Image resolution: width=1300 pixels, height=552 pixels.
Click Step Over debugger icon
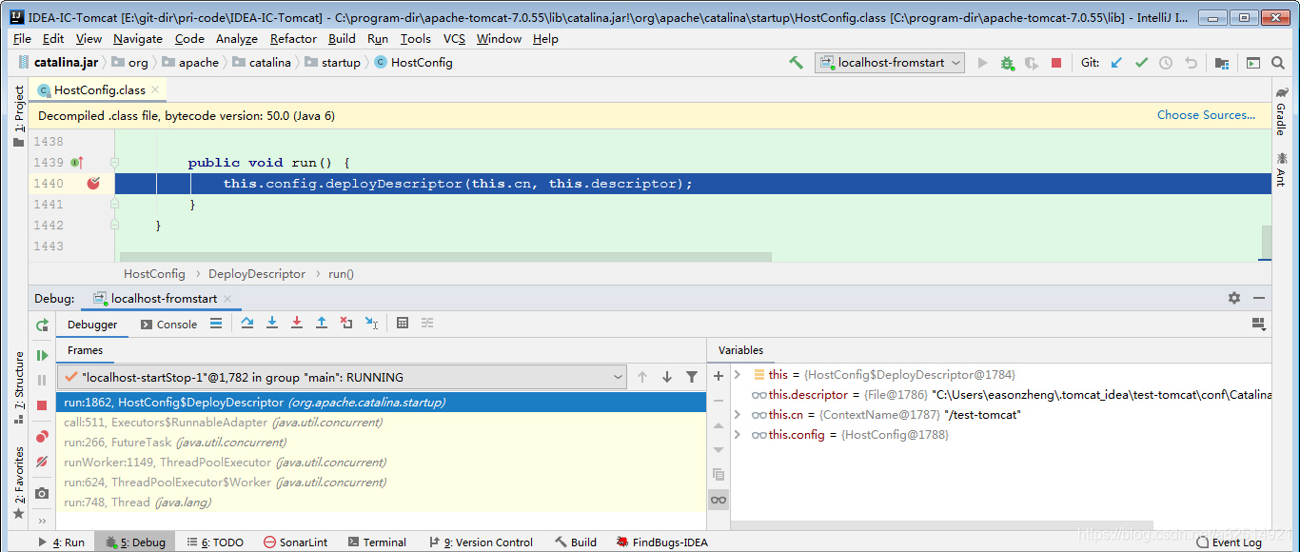click(x=247, y=324)
